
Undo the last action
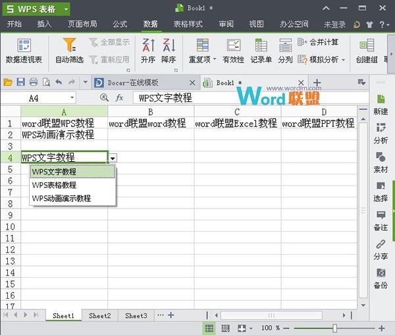click(59, 82)
